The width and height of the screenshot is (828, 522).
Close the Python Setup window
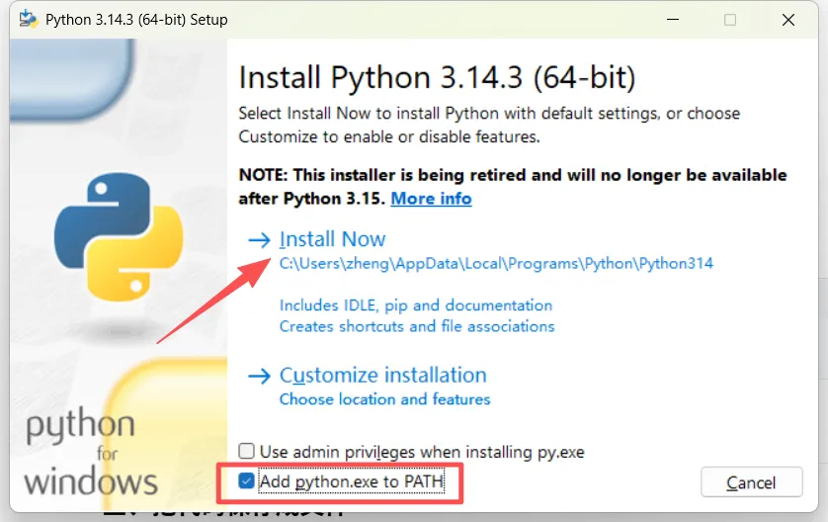coord(787,20)
